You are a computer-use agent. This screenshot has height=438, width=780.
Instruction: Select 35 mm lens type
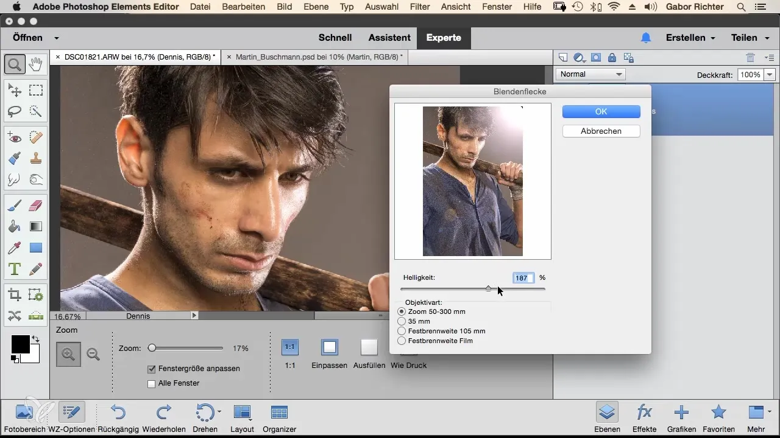coord(401,321)
